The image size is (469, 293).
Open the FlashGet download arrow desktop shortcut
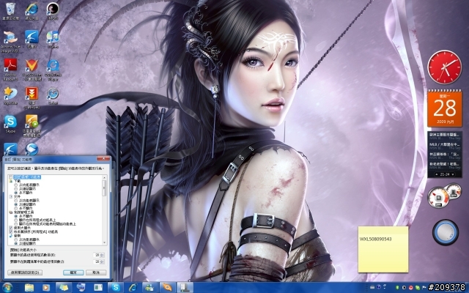[32, 97]
